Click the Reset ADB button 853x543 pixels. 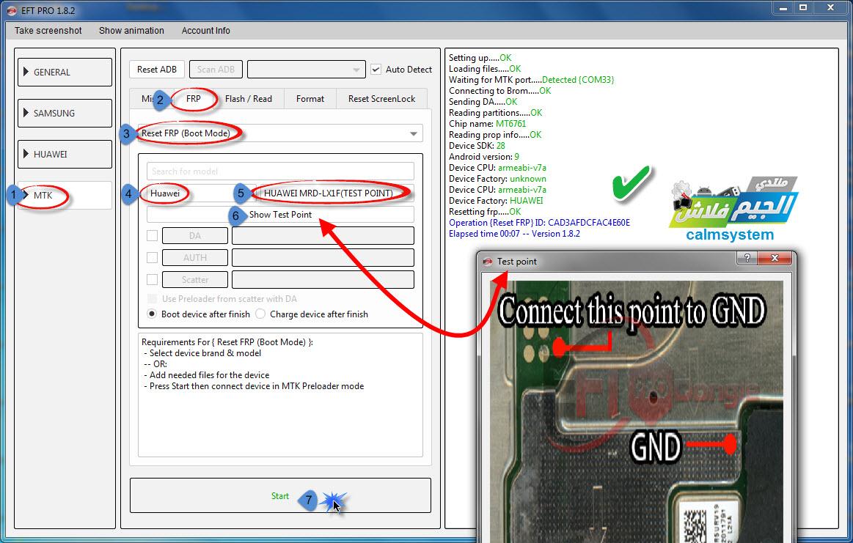(157, 70)
